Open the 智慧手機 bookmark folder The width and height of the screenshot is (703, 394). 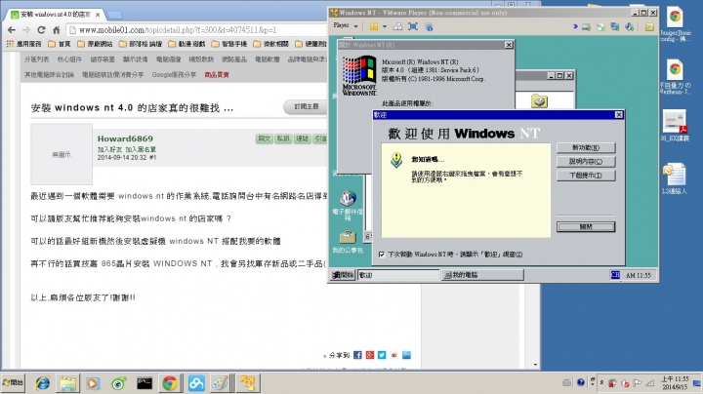pyautogui.click(x=228, y=44)
